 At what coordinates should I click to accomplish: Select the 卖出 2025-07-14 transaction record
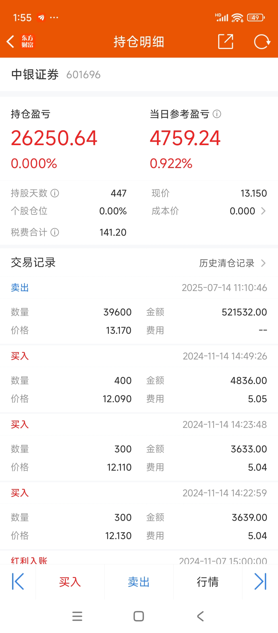[139, 310]
